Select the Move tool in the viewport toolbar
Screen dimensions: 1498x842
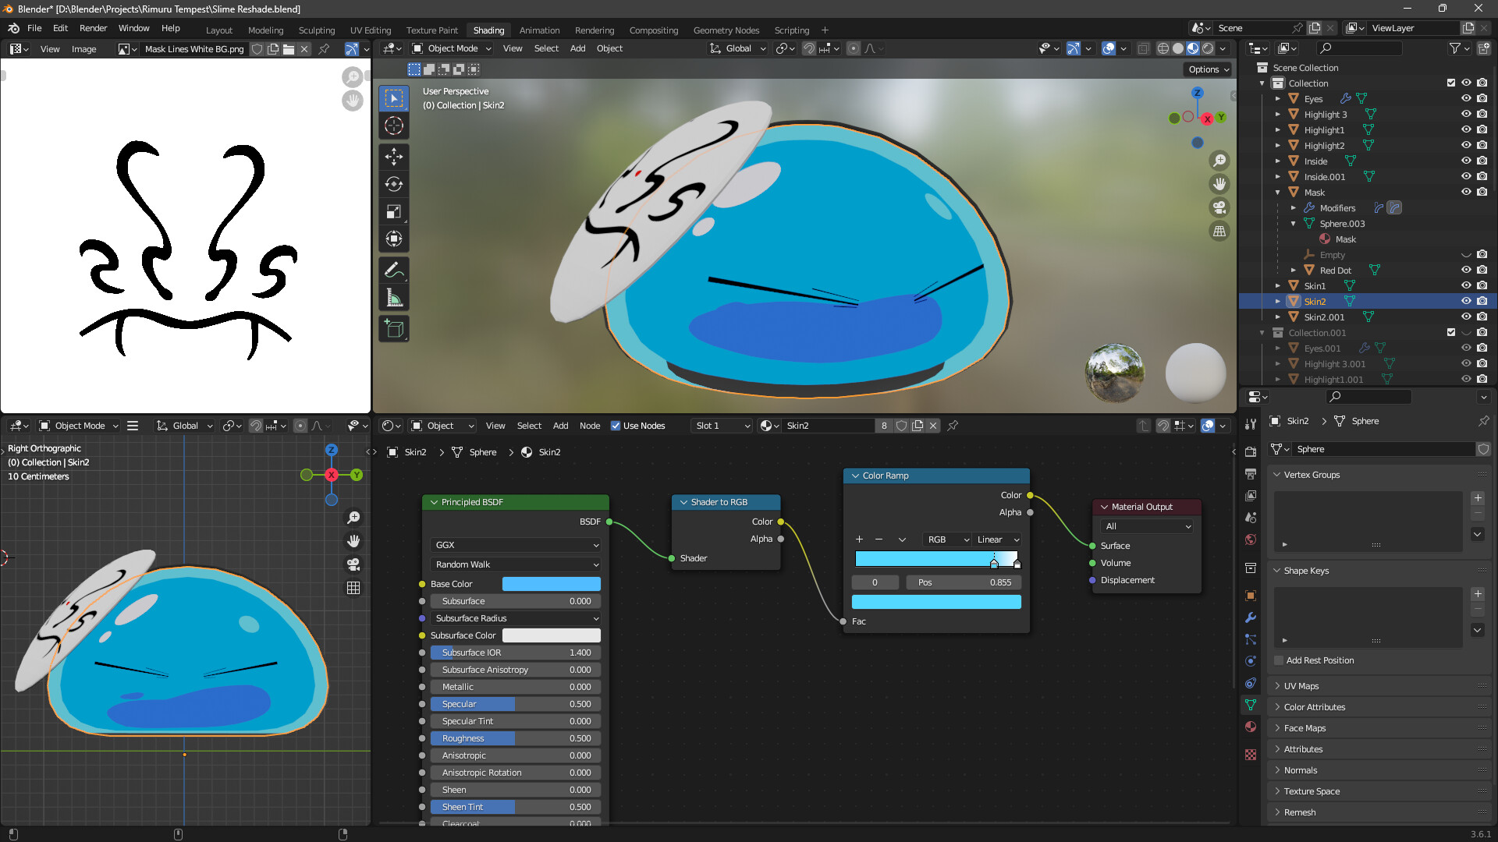point(394,157)
